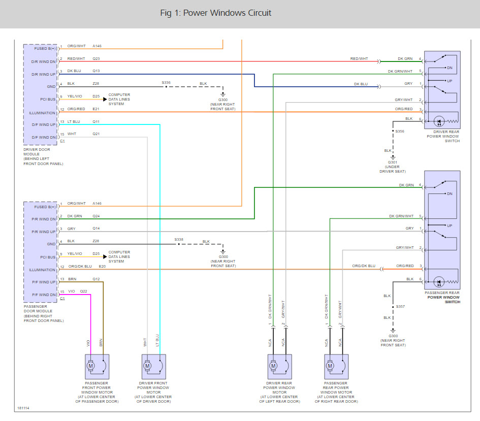Click the G301 ground symbol under driver seat
Viewport: 480px width, 421px height.
point(393,157)
